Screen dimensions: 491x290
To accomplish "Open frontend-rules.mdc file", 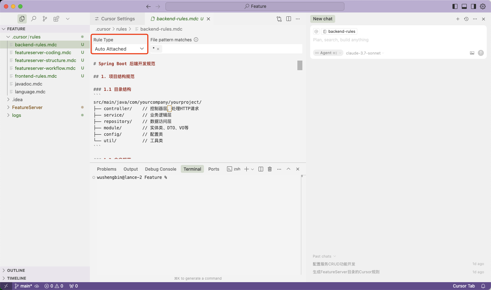I will (x=45, y=76).
